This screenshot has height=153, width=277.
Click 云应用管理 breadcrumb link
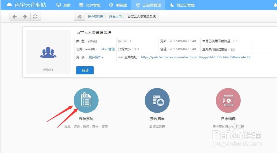[95, 17]
